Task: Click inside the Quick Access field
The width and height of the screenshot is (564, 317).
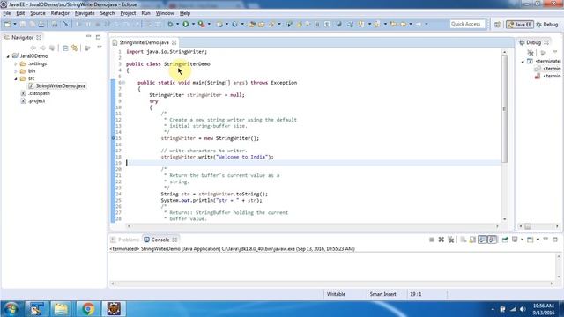Action: 467,24
